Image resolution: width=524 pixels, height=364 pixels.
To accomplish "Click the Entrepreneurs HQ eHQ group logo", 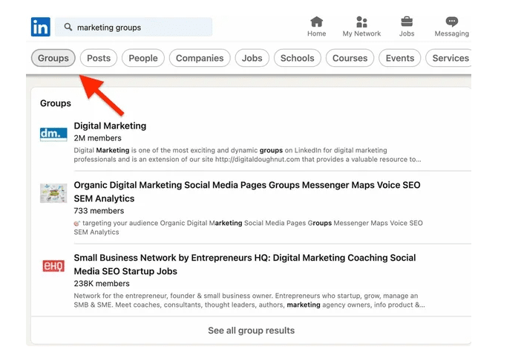I will click(x=53, y=266).
